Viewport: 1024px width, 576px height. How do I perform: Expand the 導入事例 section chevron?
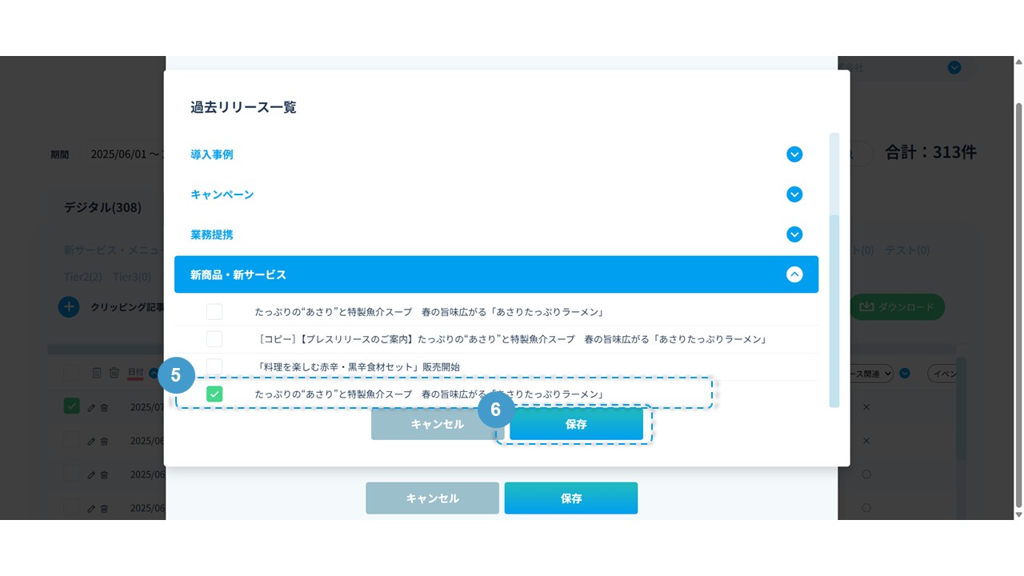[x=794, y=154]
